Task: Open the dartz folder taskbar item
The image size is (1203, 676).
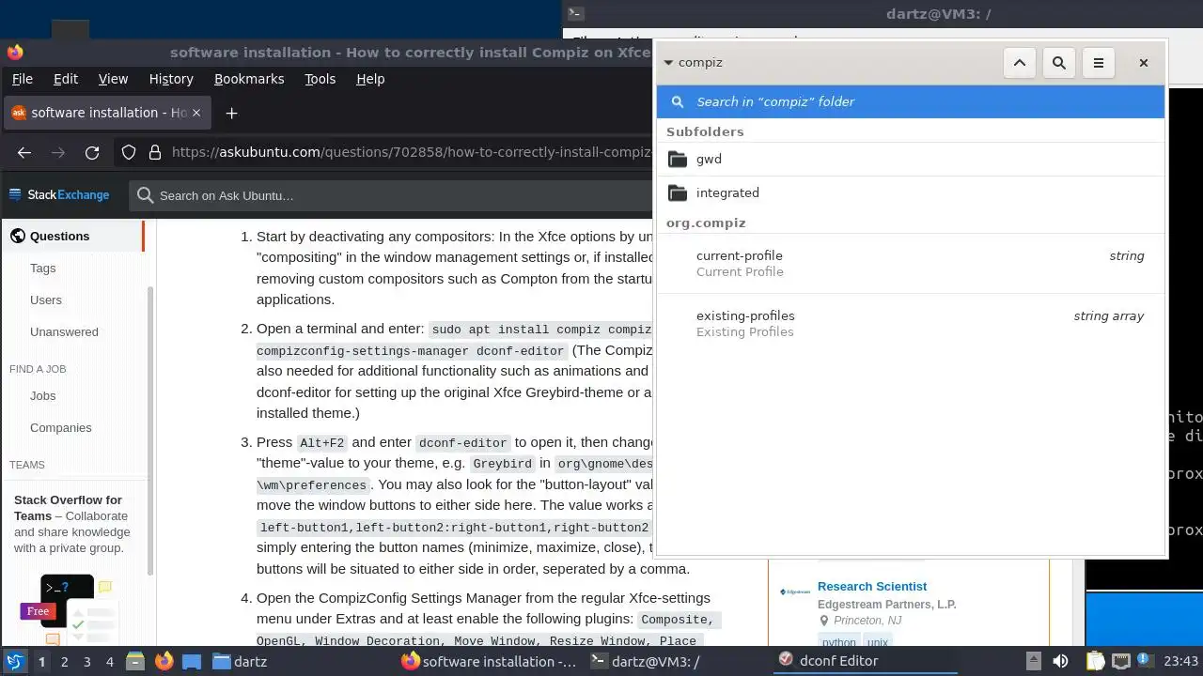Action: [x=240, y=662]
